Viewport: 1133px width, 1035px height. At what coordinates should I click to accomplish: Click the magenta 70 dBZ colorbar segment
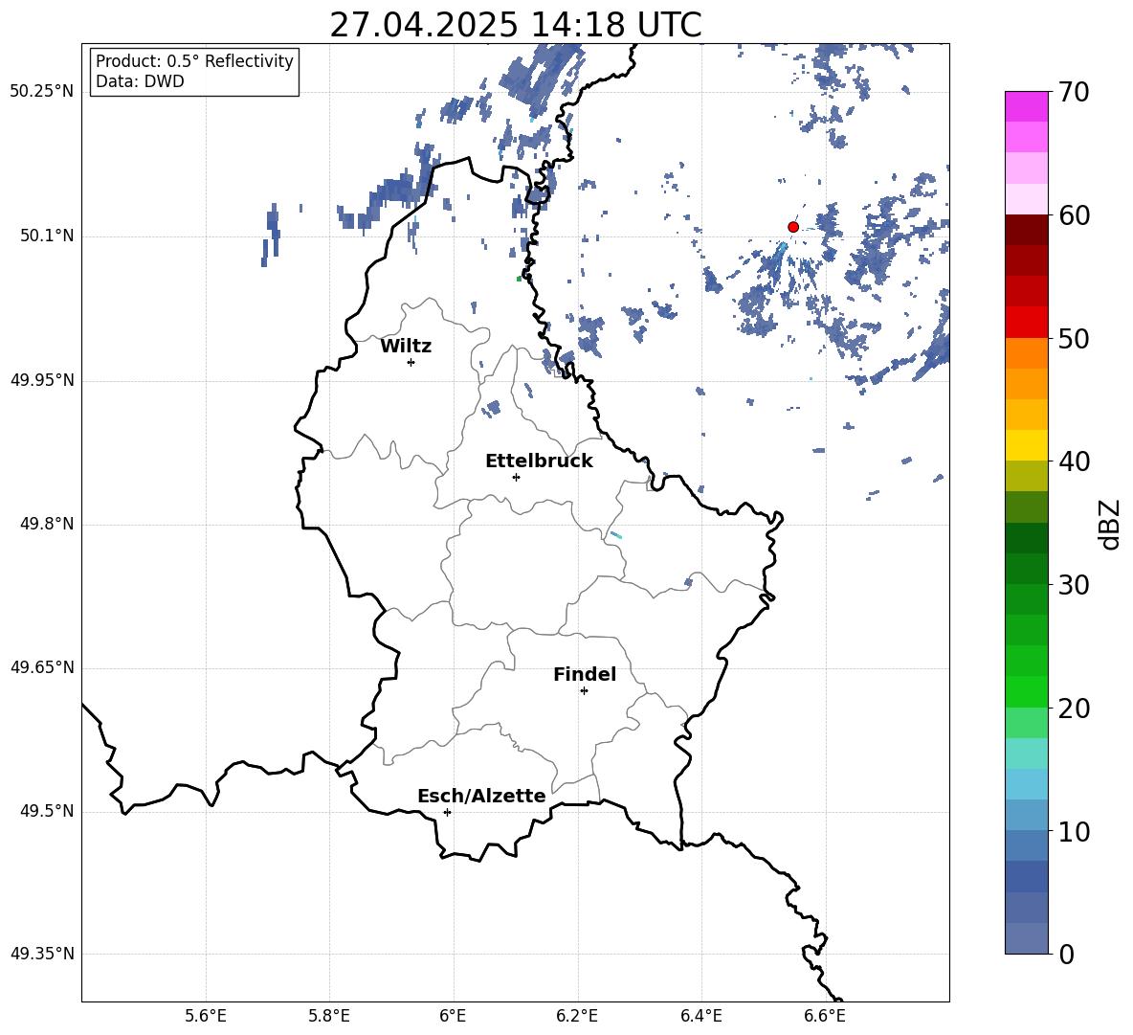tap(1026, 106)
